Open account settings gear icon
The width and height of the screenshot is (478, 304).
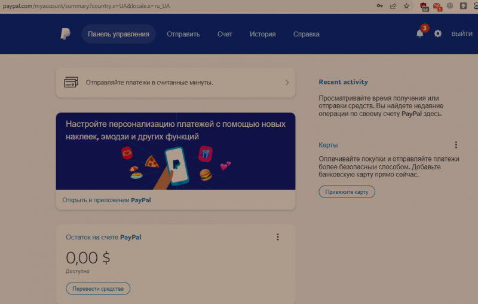[438, 34]
